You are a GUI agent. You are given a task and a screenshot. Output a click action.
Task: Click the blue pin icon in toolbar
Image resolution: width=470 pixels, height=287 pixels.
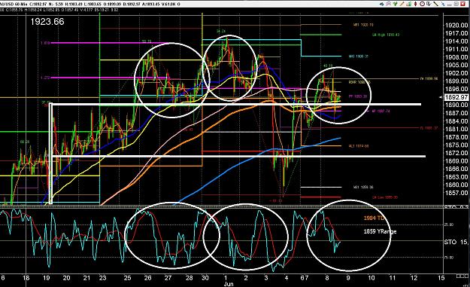(x=443, y=4)
